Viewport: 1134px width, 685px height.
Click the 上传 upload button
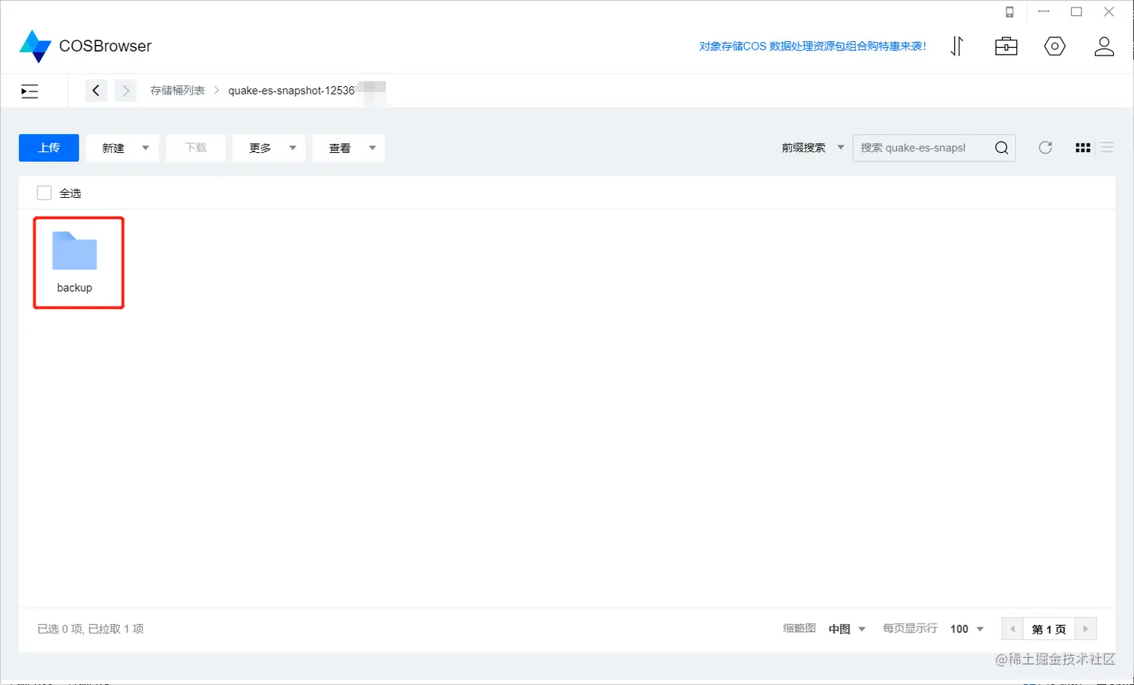[x=48, y=148]
